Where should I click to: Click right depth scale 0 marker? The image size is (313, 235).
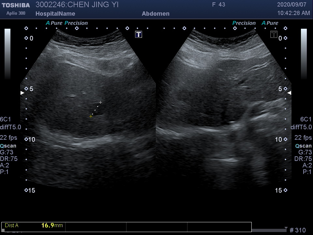tap(283, 38)
